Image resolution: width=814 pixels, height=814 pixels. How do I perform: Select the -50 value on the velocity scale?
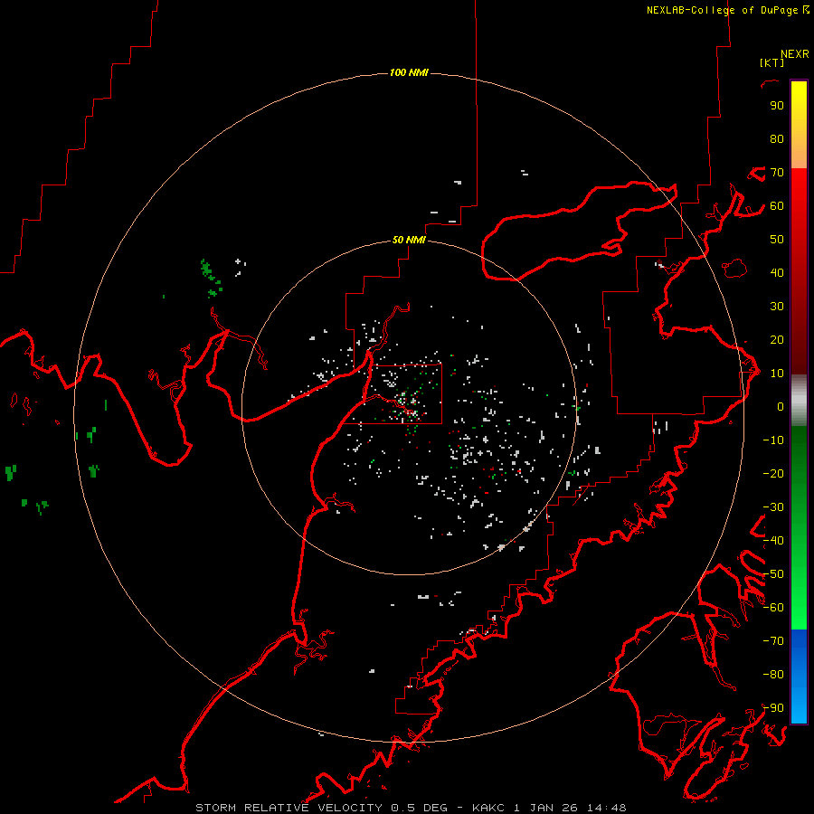pyautogui.click(x=773, y=574)
